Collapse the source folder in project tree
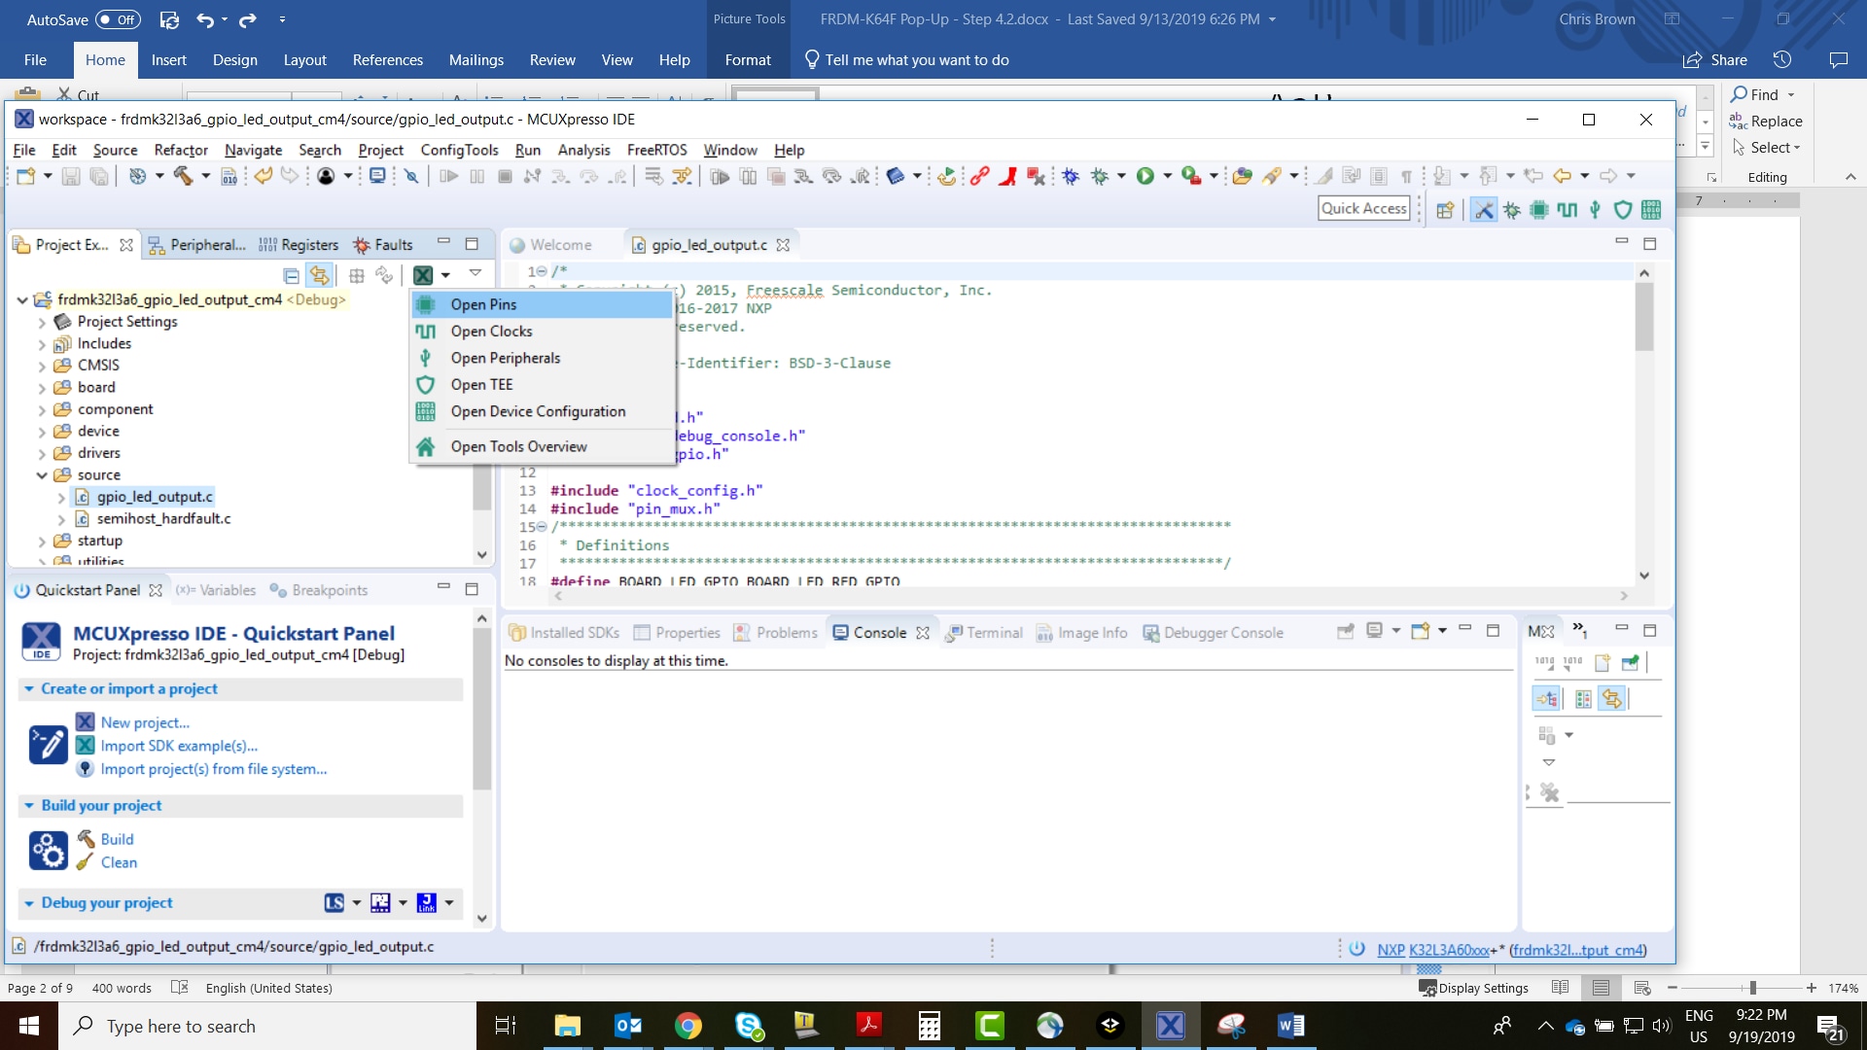Image resolution: width=1867 pixels, height=1050 pixels. pyautogui.click(x=42, y=475)
